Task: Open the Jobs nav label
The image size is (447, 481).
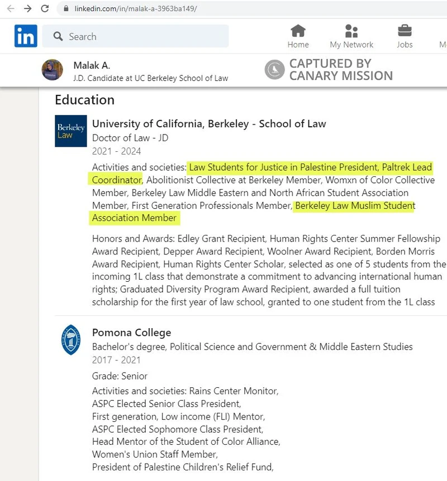Action: click(x=405, y=45)
